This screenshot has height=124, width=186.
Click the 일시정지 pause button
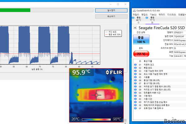(111, 10)
